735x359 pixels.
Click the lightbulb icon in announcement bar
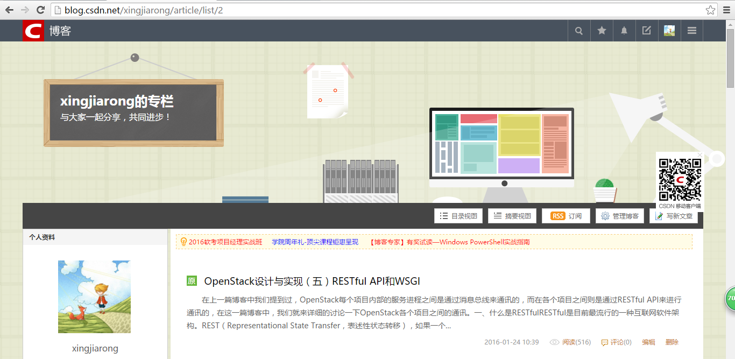tap(183, 242)
